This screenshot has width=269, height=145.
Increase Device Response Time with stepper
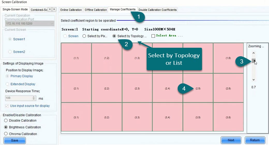pos(34,97)
